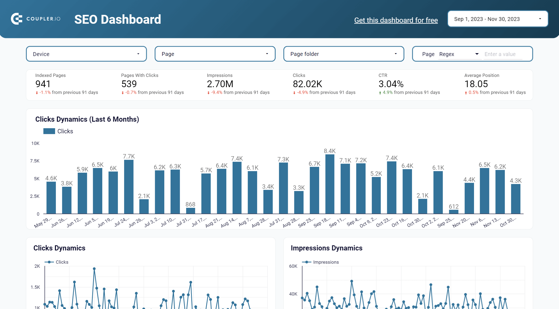Expand the Device filter dropdown
The image size is (559, 309).
click(x=86, y=54)
